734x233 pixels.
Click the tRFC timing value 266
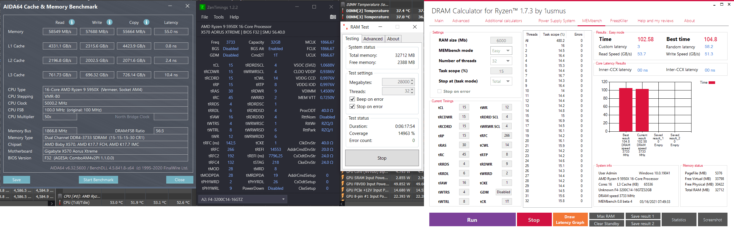[507, 135]
